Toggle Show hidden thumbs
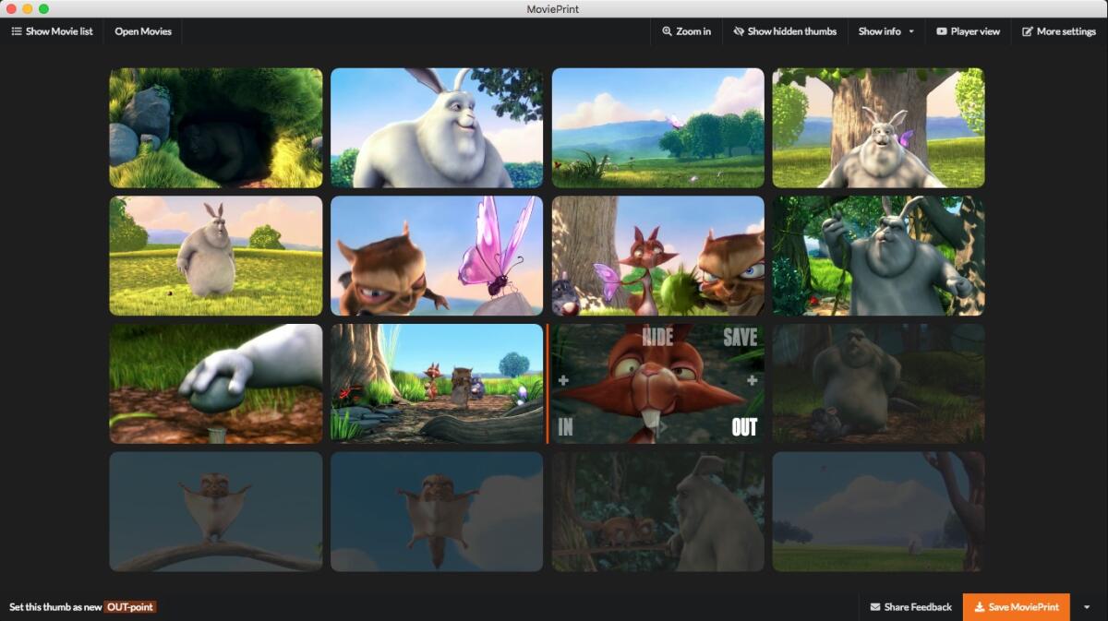Viewport: 1108px width, 621px height. (x=784, y=30)
